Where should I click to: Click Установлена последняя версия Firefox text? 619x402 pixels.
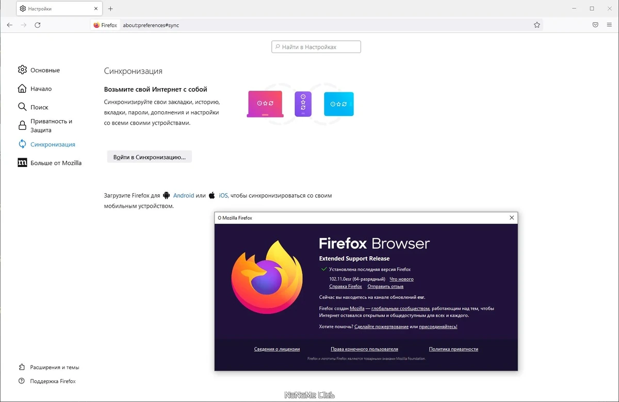point(370,269)
